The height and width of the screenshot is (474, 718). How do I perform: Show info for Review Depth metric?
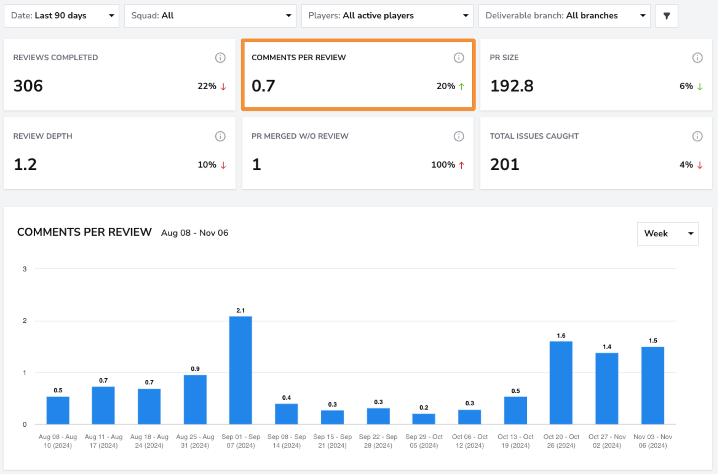click(220, 136)
